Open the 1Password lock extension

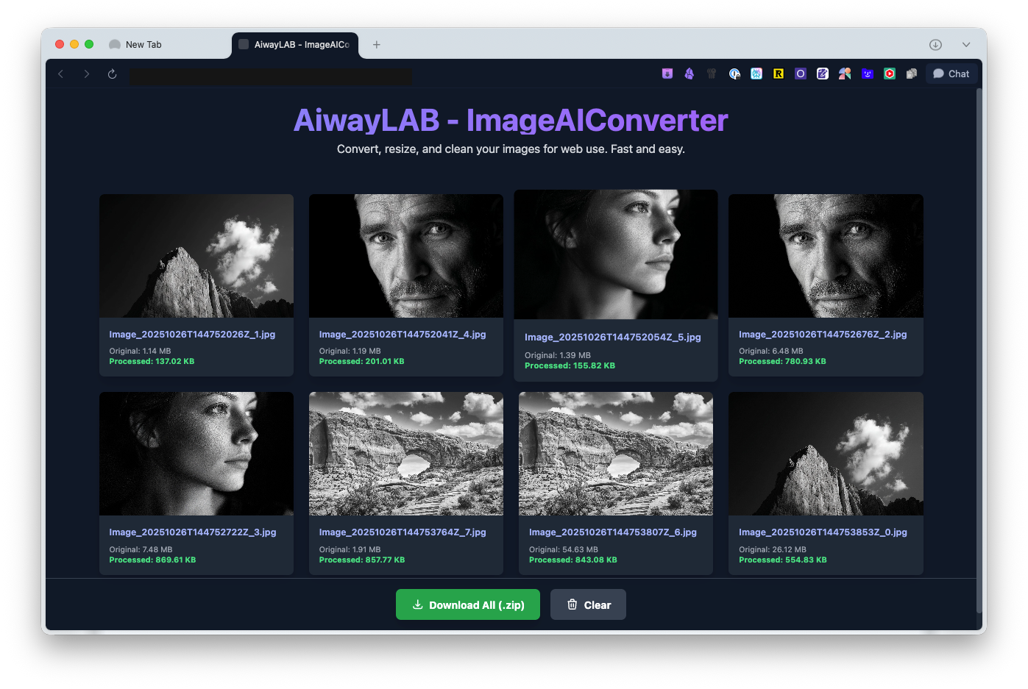pos(734,74)
